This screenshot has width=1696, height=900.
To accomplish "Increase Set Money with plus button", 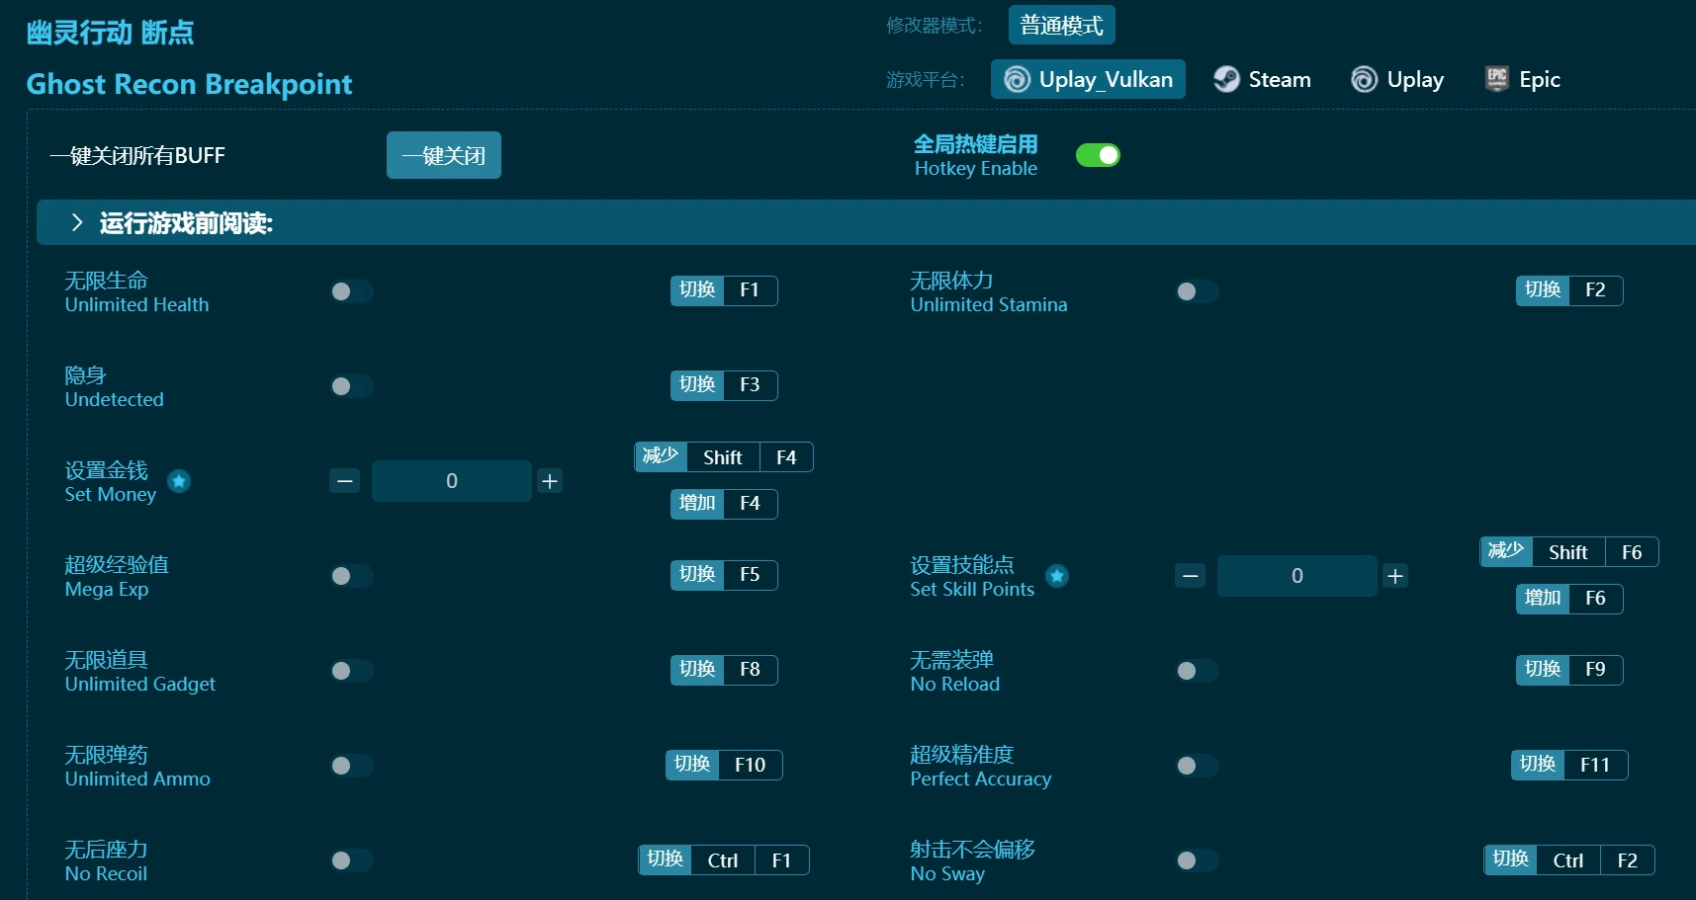I will (550, 481).
